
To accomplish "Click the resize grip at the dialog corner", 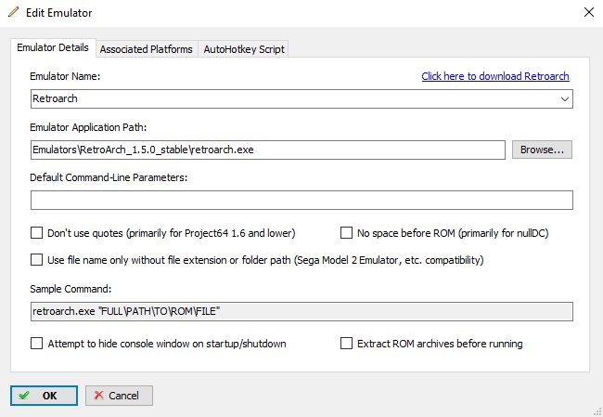I will coord(598,412).
